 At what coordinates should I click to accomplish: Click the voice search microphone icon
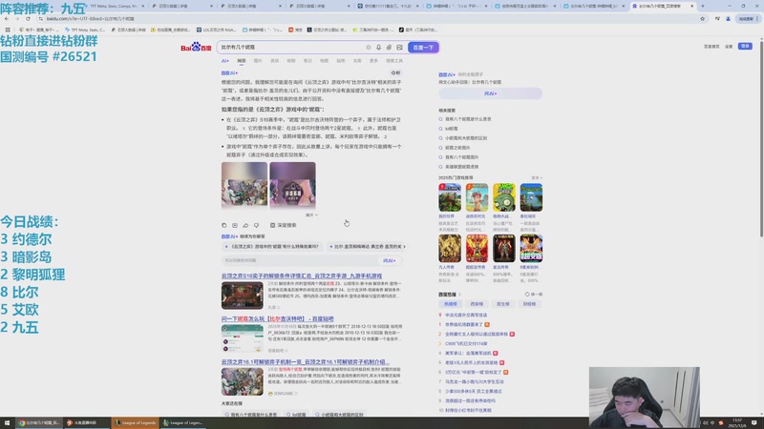378,47
